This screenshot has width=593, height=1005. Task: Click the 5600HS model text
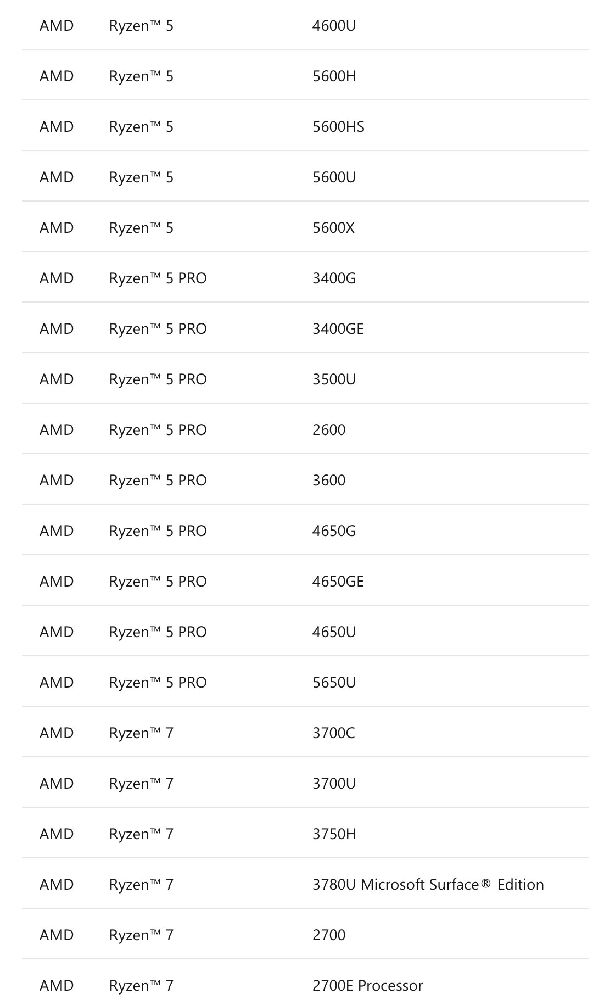coord(338,127)
